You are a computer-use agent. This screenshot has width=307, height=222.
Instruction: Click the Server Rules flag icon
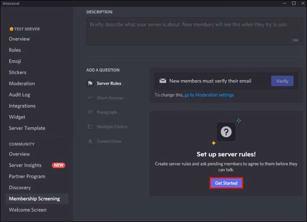coord(90,83)
